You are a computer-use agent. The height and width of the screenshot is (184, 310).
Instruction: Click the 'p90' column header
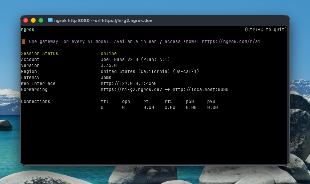[x=211, y=101]
